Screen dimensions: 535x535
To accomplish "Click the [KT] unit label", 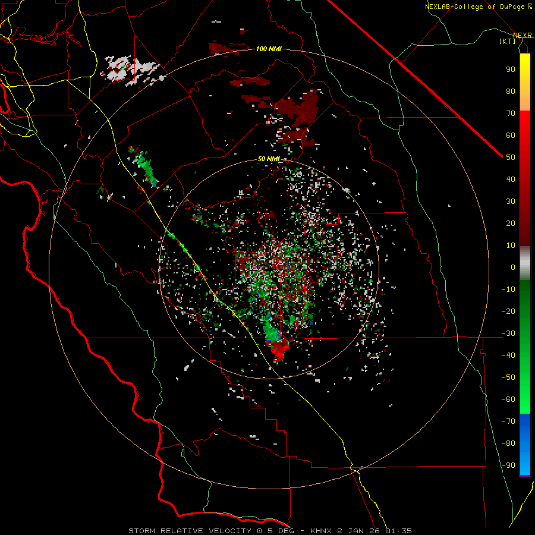I will (x=508, y=41).
